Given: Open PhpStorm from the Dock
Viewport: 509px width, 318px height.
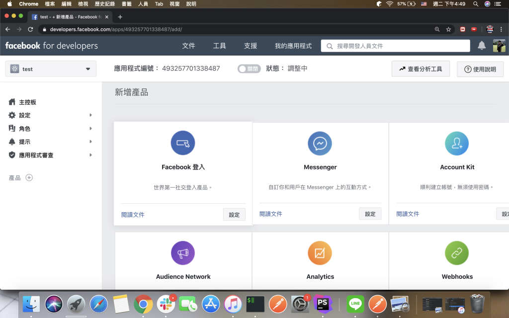Looking at the screenshot, I should pyautogui.click(x=323, y=305).
